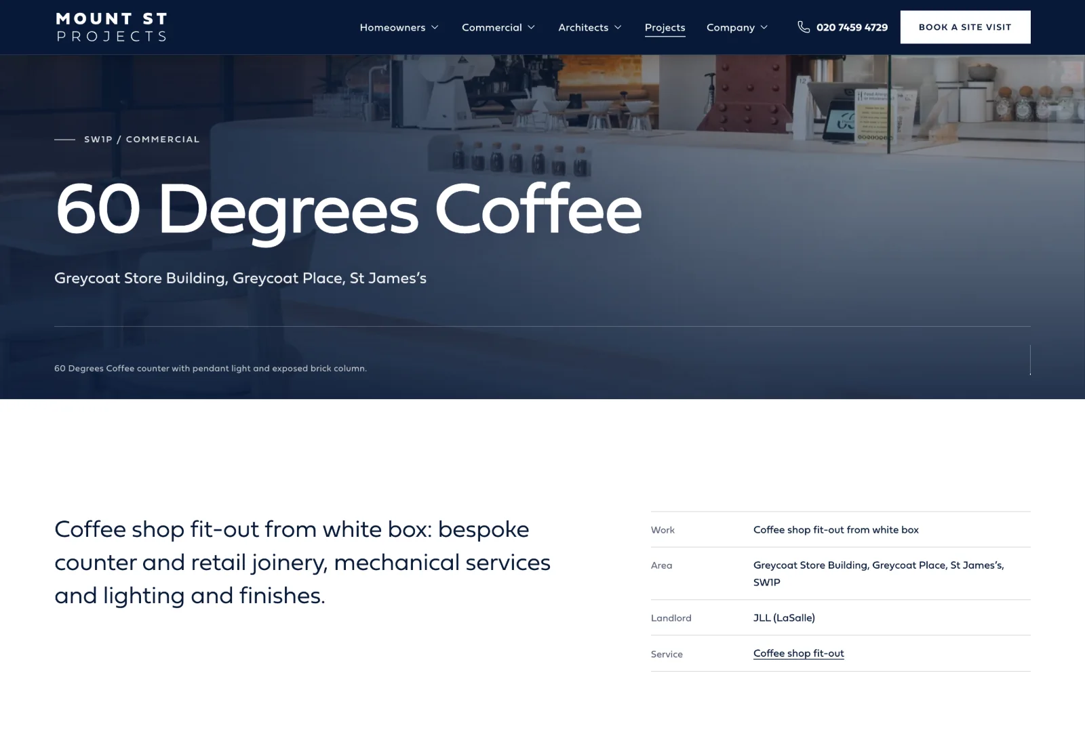Open the Homeowners menu item
This screenshot has width=1085, height=753.
[393, 28]
